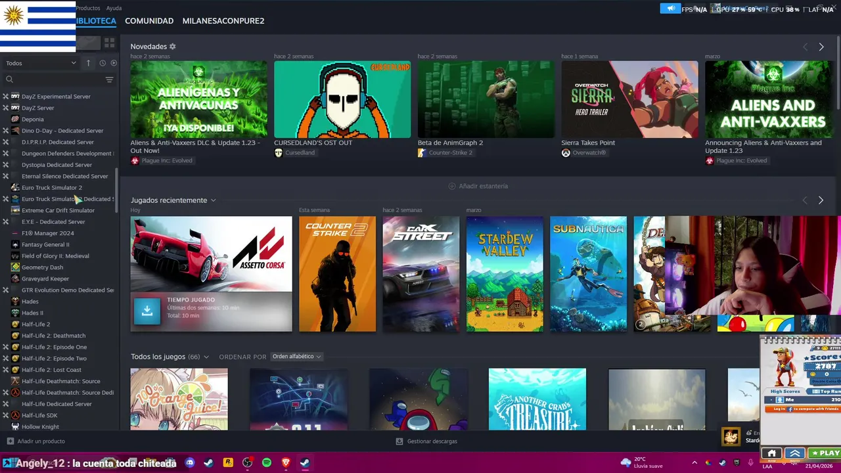Go to next Novedades page arrow
Screen dimensions: 841x473
tap(821, 47)
